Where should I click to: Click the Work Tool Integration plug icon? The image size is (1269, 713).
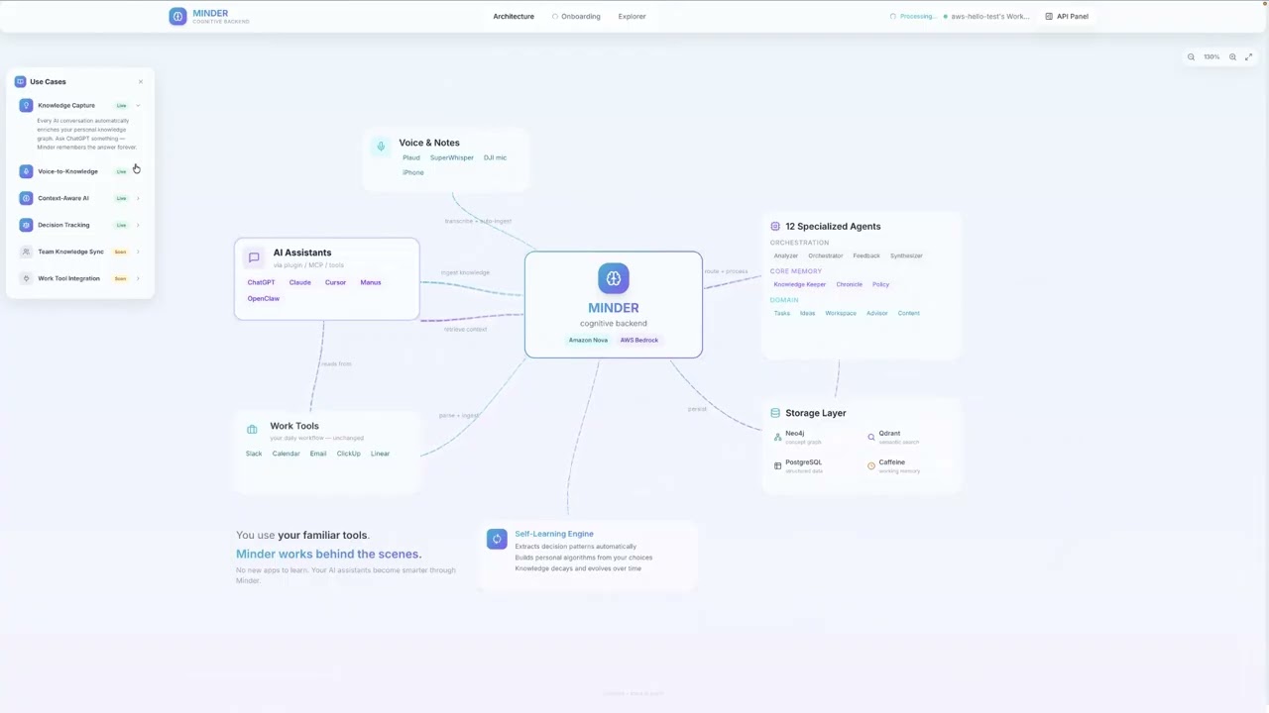26,278
